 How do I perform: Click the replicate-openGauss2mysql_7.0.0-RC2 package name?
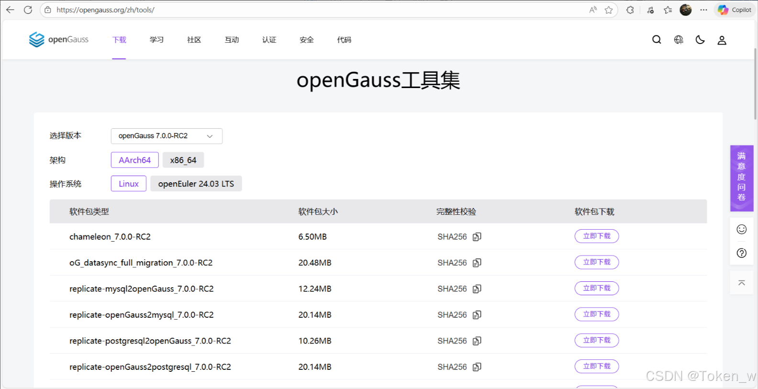tap(142, 315)
